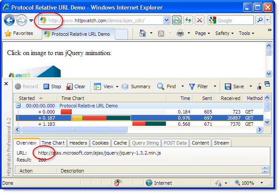
Task: Click the Print icon
Action: (x=180, y=33)
